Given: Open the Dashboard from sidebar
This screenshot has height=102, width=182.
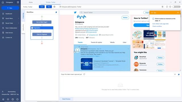Looking at the screenshot, I should coord(9,14).
